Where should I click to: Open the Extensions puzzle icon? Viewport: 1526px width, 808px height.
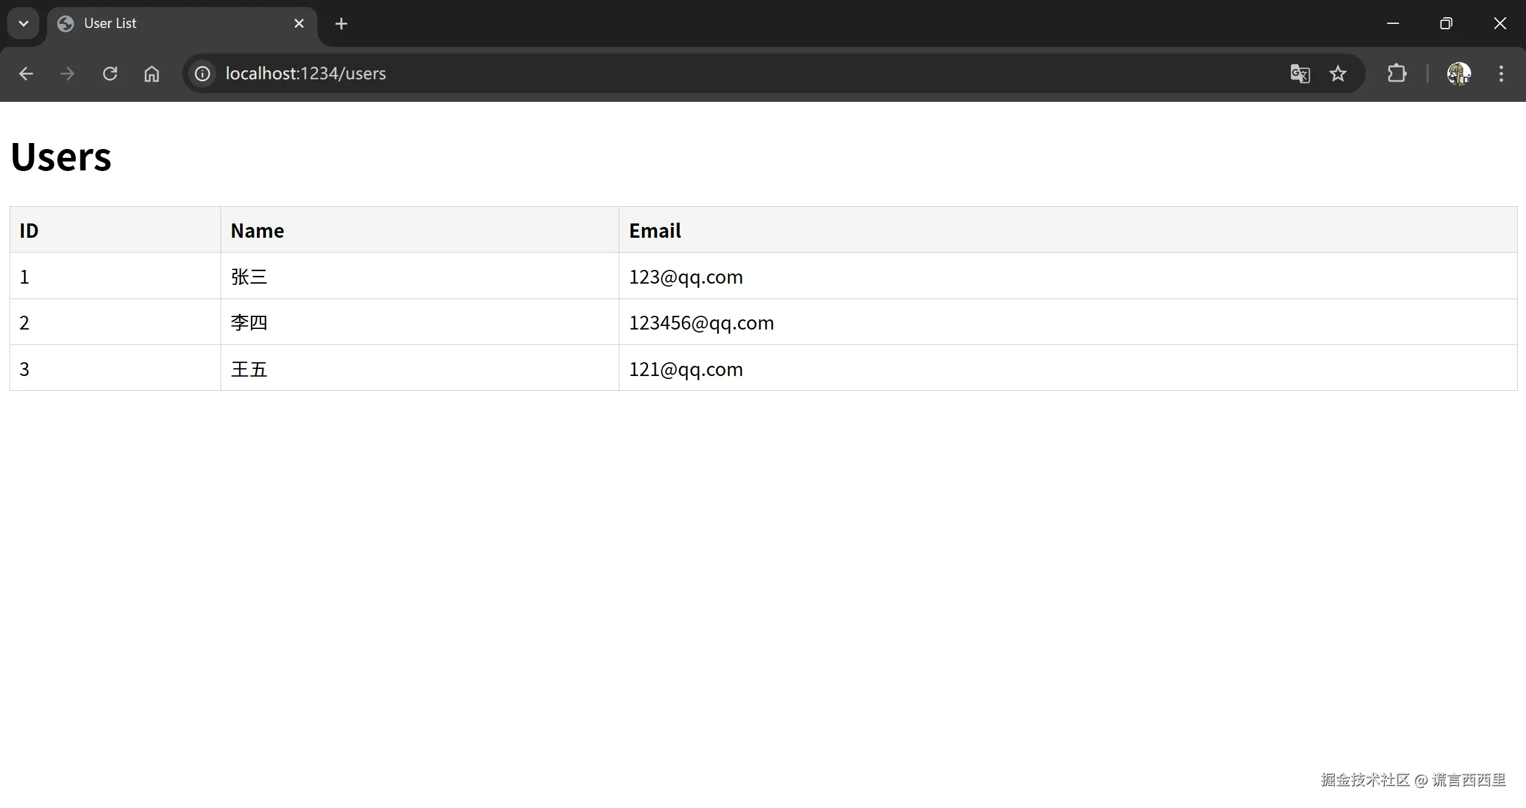(x=1397, y=73)
